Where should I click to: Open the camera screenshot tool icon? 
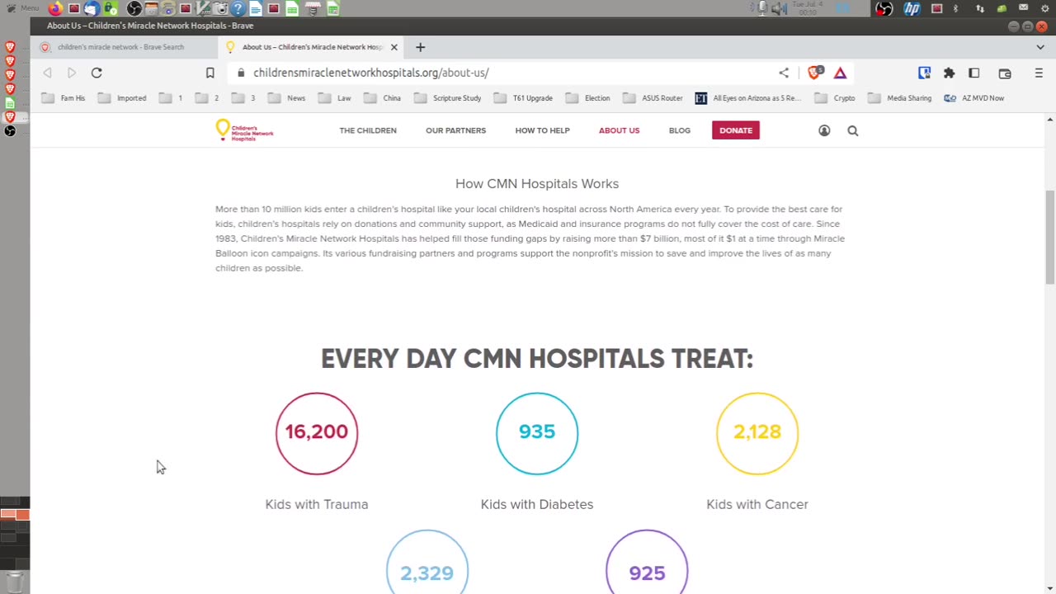coord(221,8)
